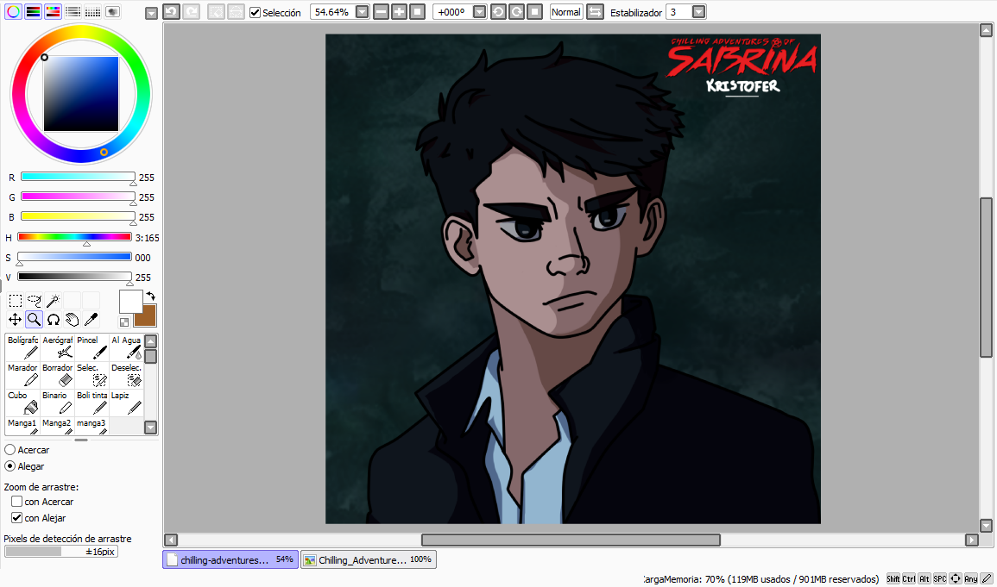Choose the Marador marker brush
997x587 pixels.
click(22, 376)
